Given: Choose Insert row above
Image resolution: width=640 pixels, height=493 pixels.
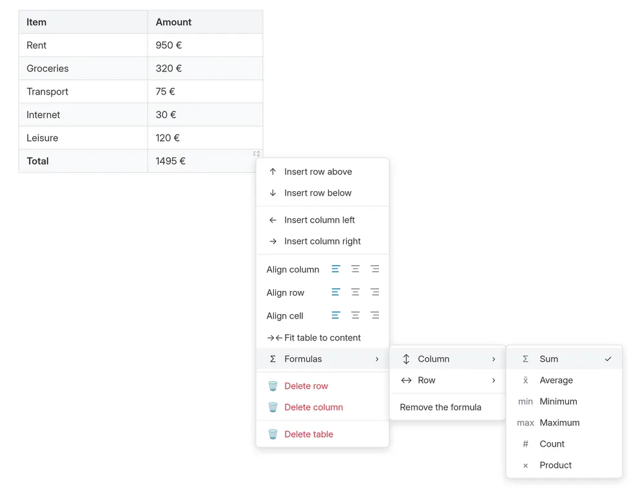Looking at the screenshot, I should point(322,172).
